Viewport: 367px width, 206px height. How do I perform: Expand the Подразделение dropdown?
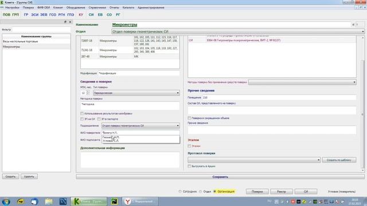[140, 126]
